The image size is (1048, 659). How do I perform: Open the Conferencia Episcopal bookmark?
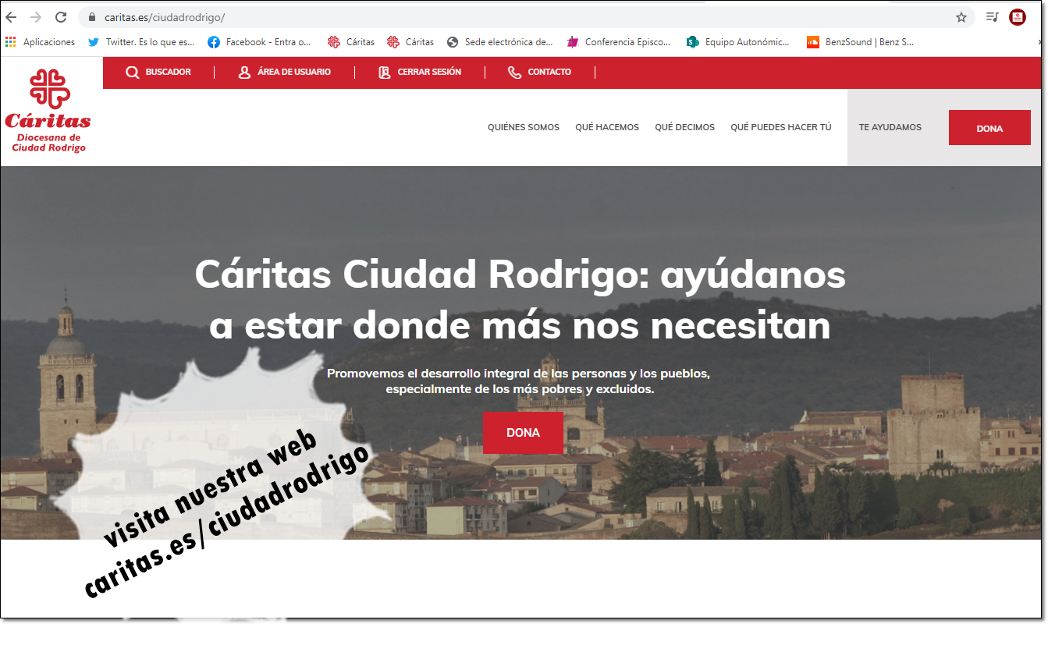point(619,42)
